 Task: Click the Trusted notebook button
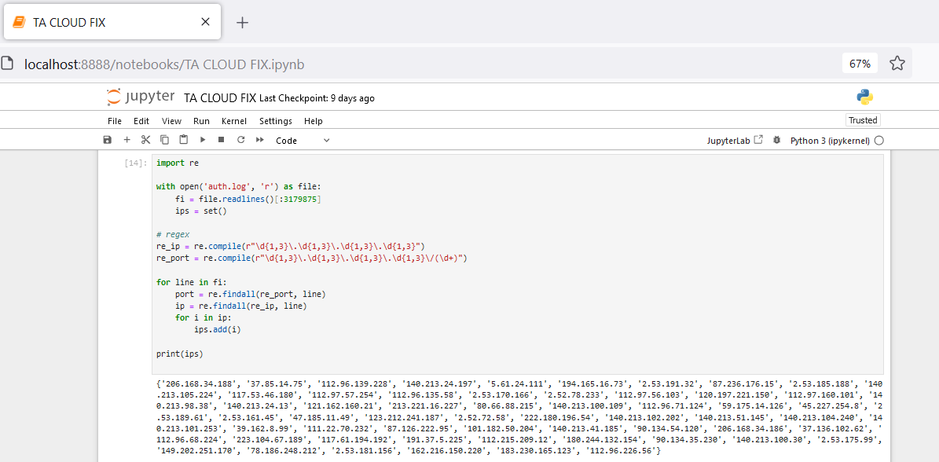click(x=863, y=120)
